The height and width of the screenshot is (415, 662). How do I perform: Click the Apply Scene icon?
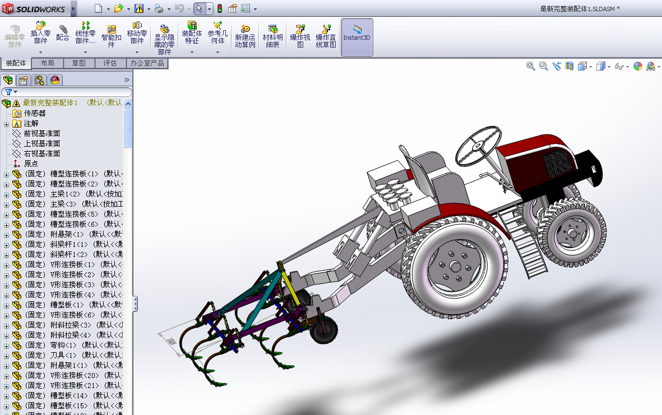click(651, 66)
